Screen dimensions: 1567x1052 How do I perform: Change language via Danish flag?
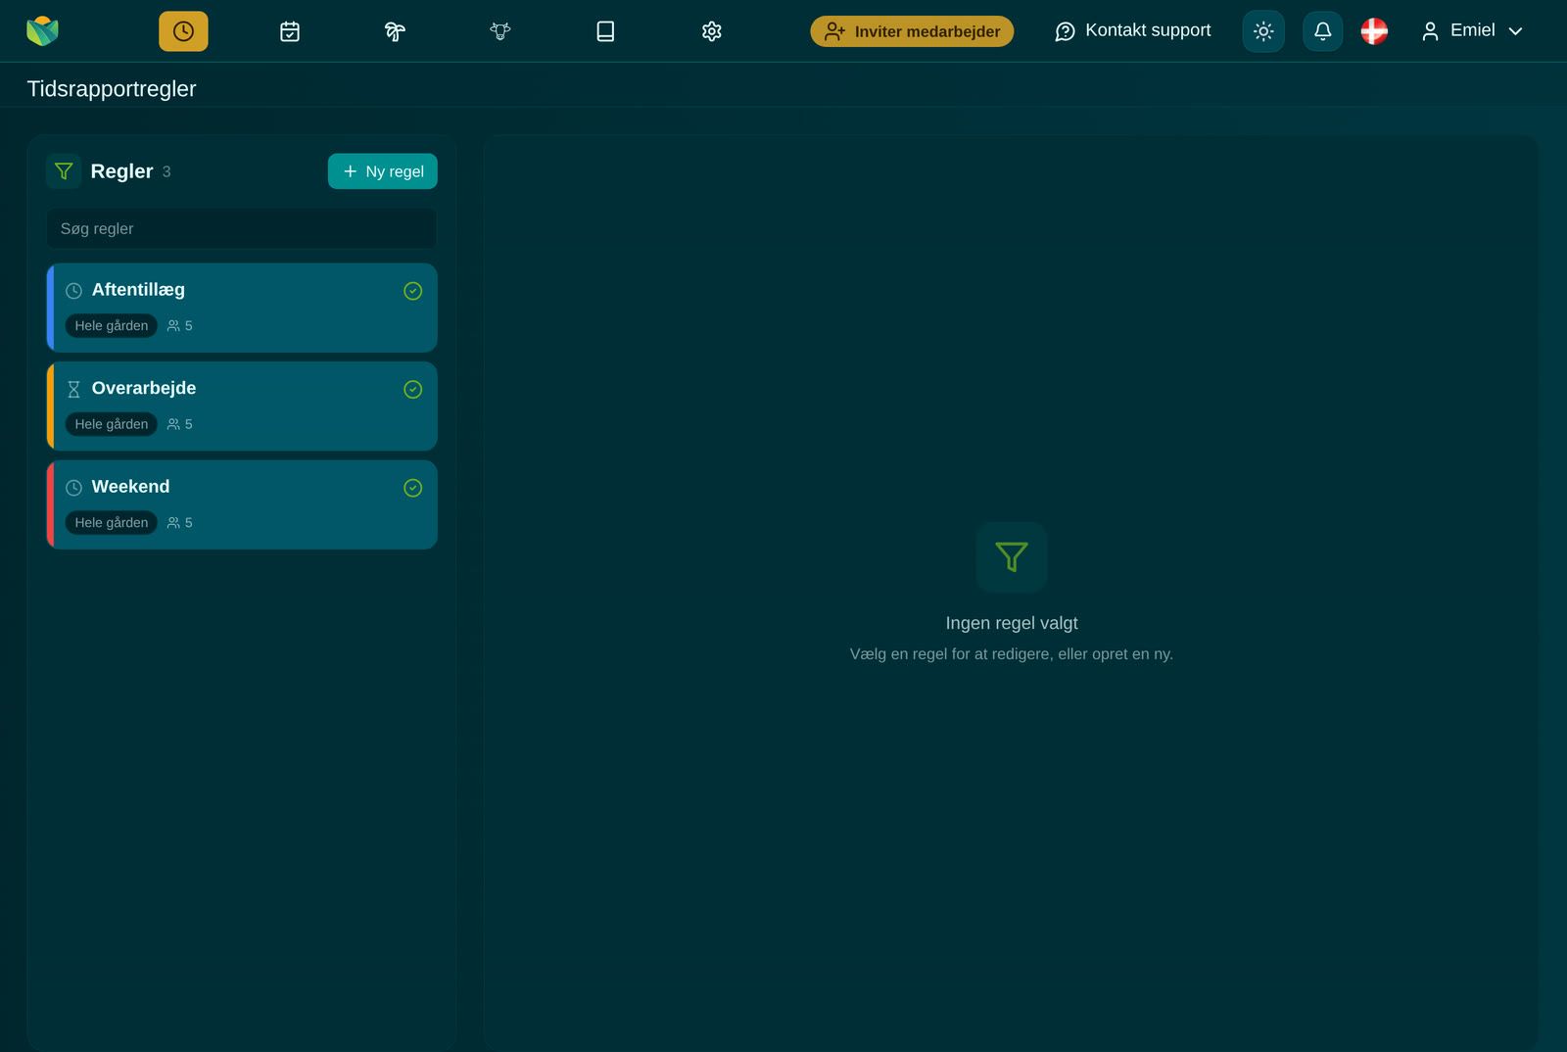pos(1374,31)
